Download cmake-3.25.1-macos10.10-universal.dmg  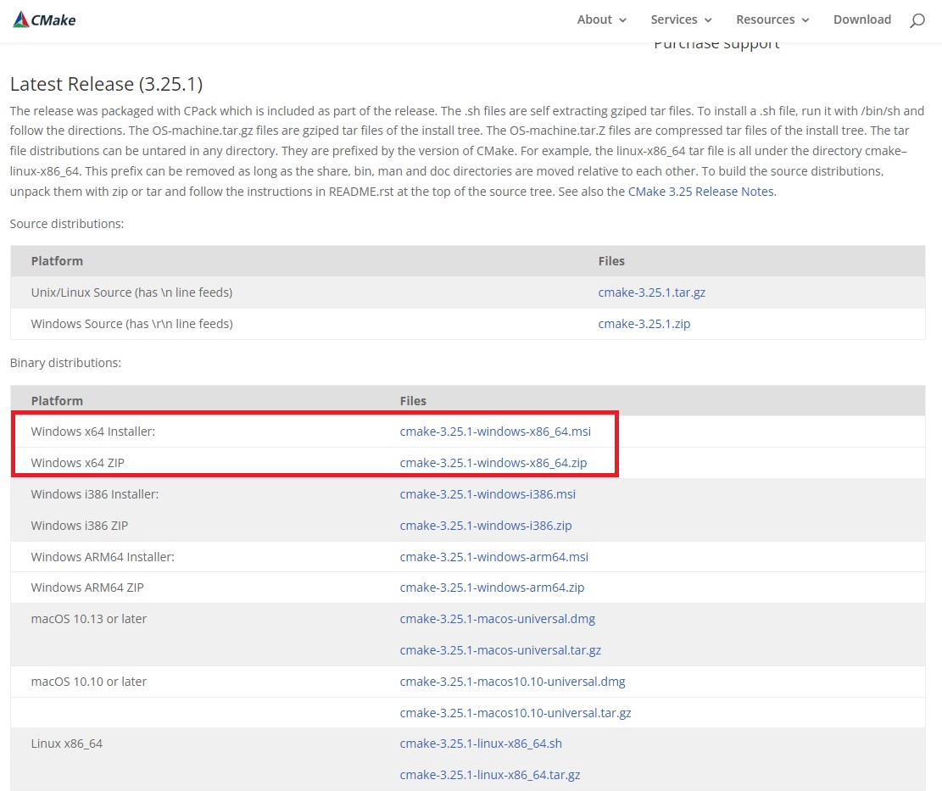point(512,682)
